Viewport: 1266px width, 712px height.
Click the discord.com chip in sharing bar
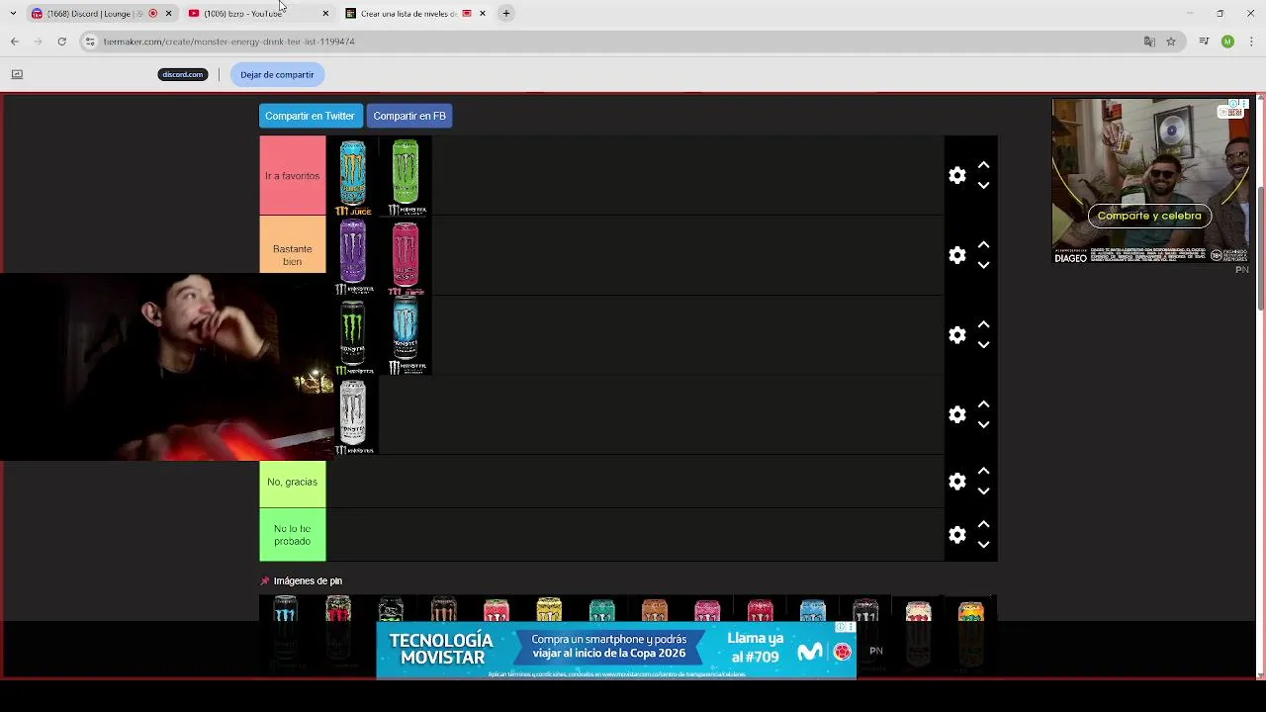182,74
